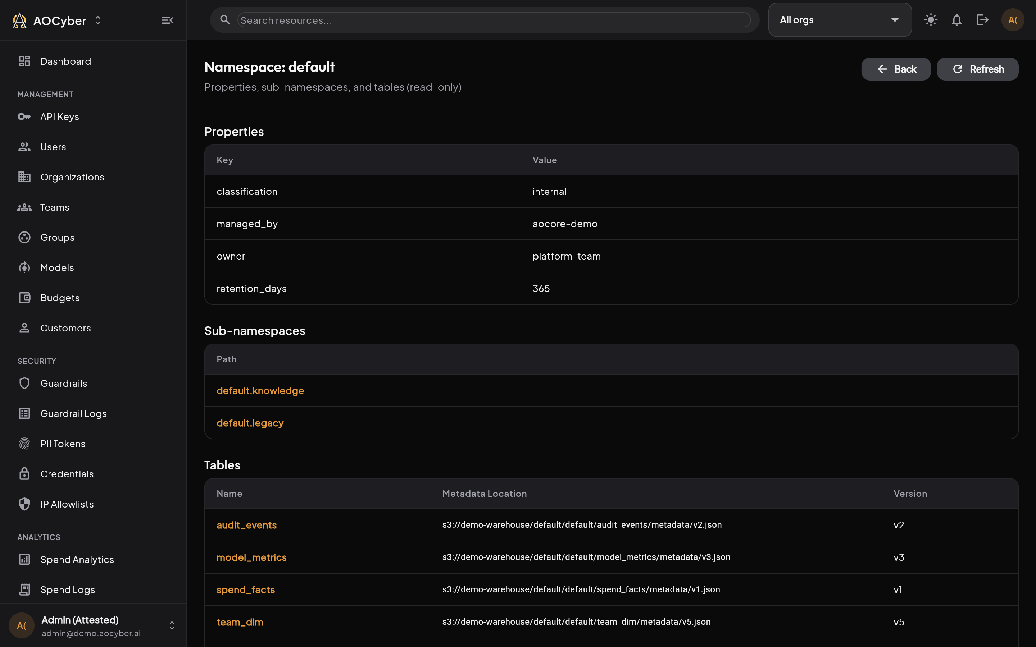Click the IP Allowlists shield icon
The height and width of the screenshot is (647, 1036).
point(24,504)
